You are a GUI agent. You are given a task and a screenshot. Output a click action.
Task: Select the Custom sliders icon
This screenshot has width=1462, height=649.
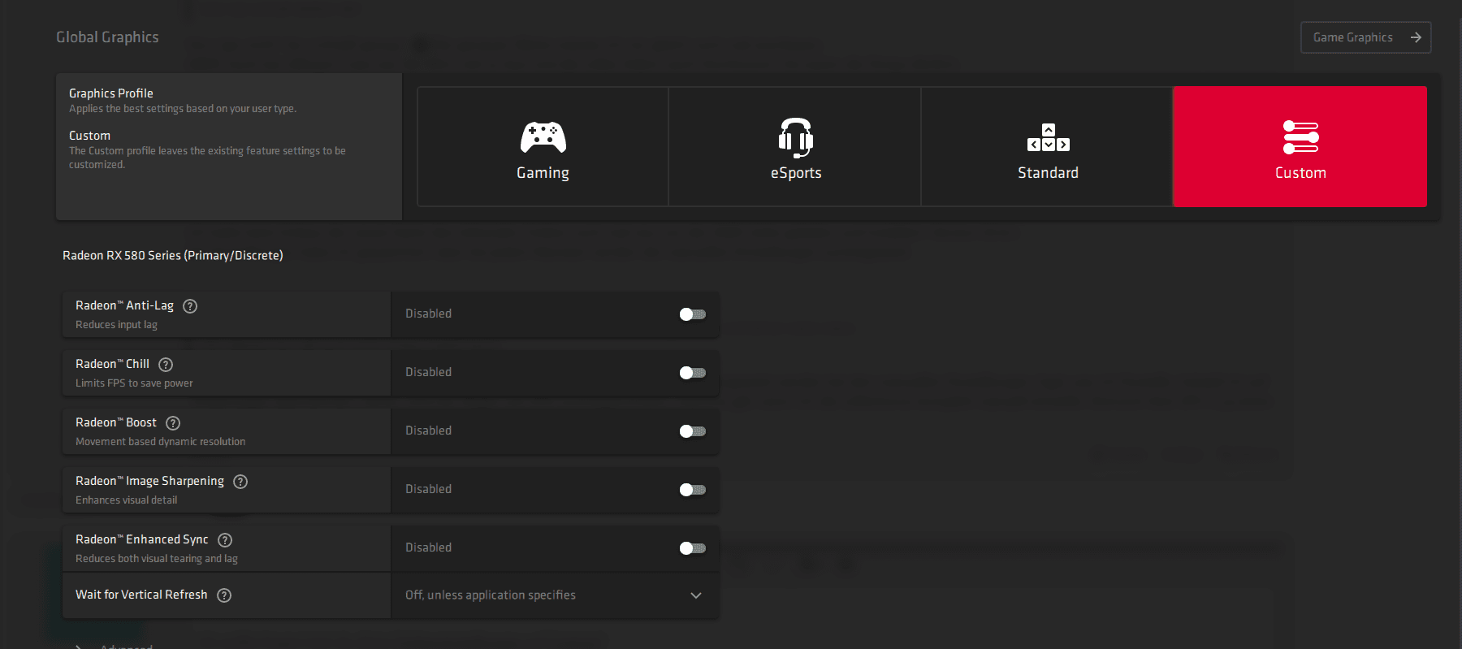(x=1300, y=137)
